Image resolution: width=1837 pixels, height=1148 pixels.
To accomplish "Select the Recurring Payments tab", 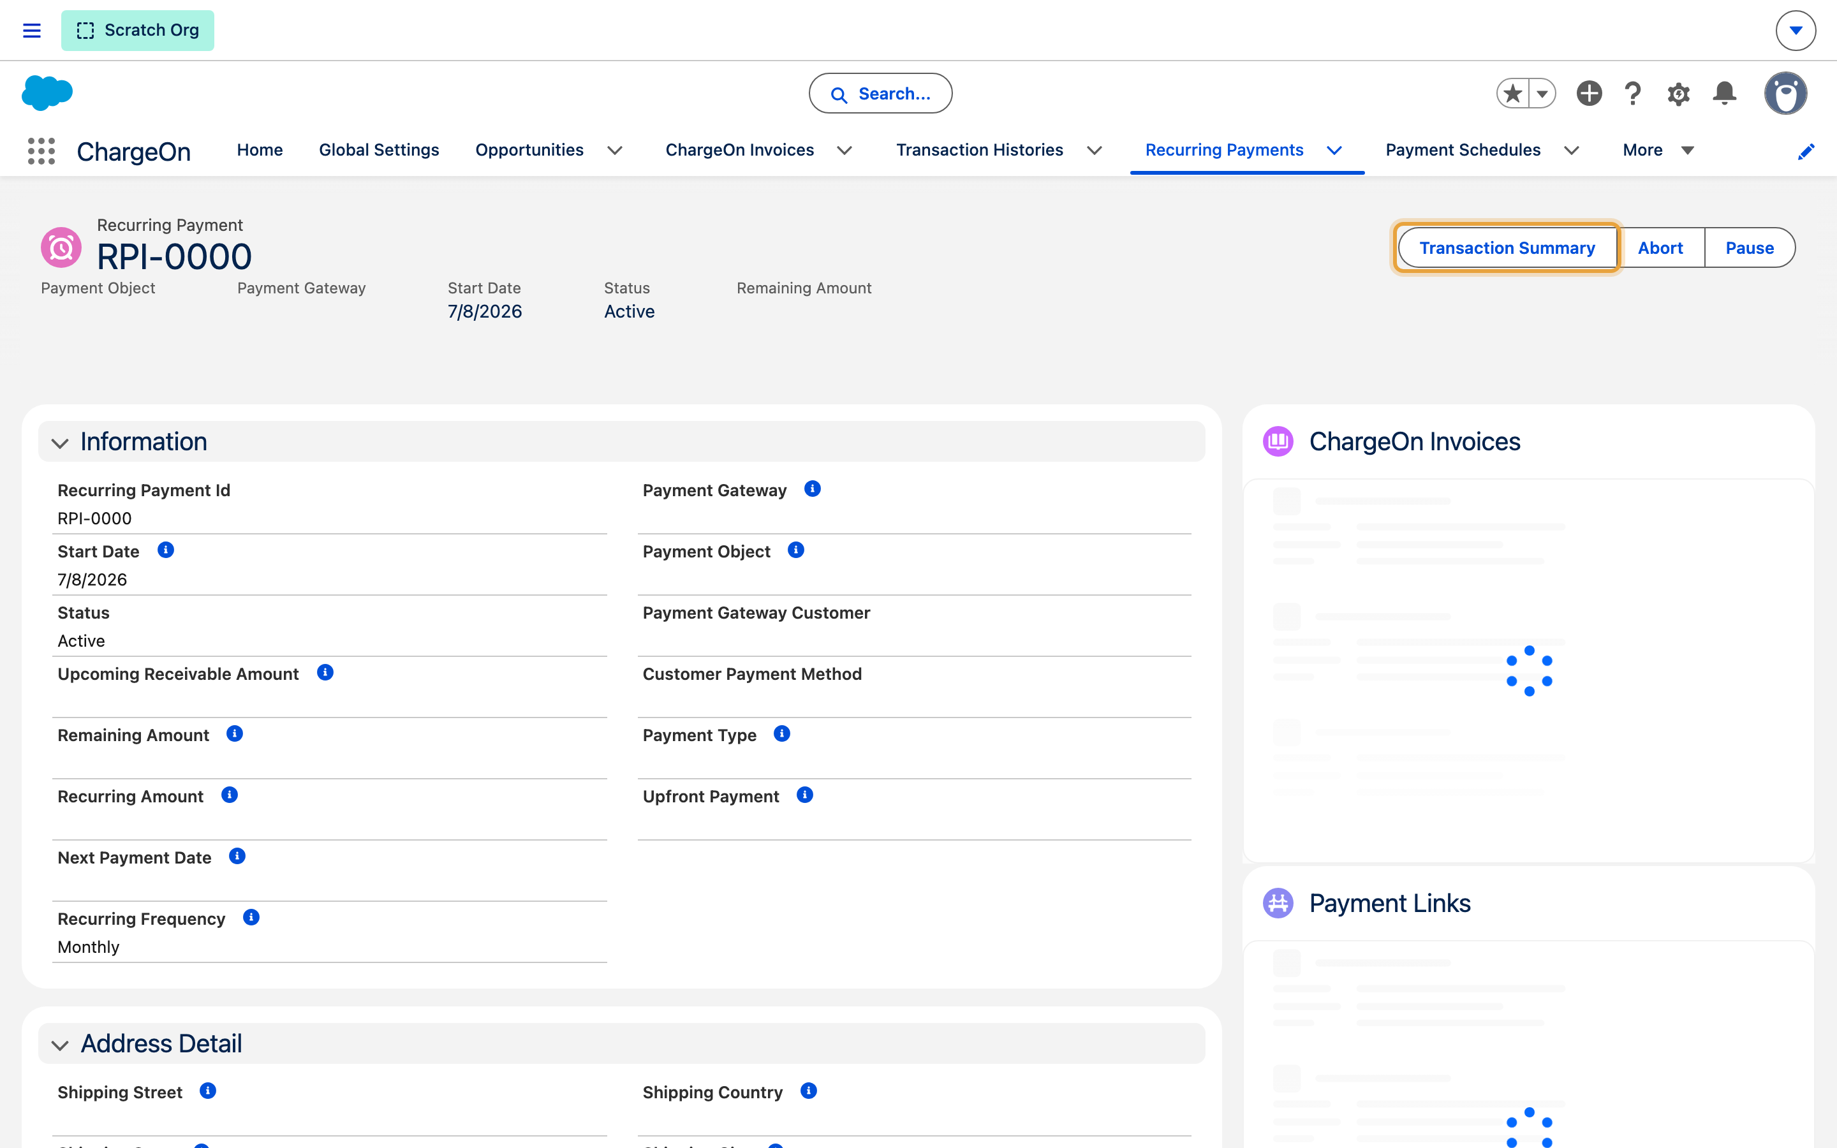I will (x=1225, y=151).
